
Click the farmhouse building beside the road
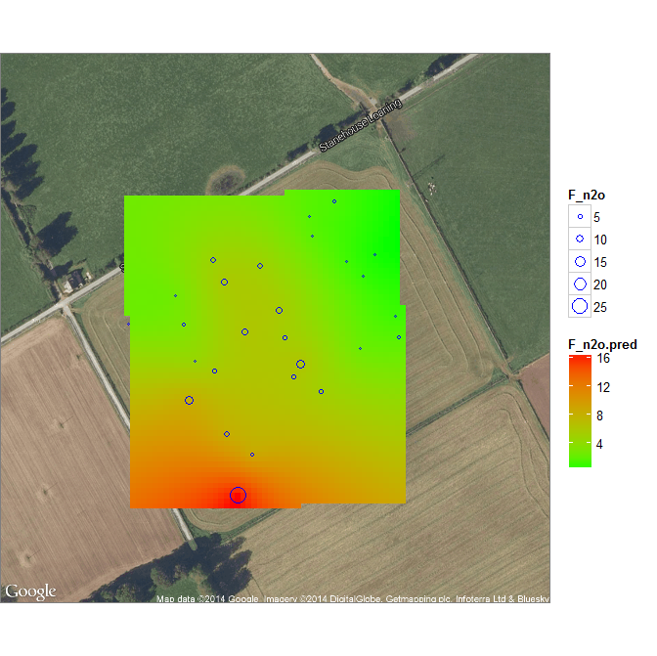[74, 281]
